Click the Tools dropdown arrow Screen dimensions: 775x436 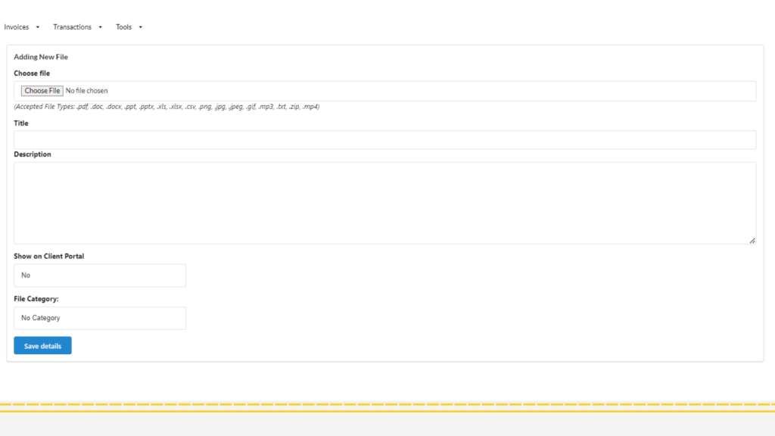point(140,27)
